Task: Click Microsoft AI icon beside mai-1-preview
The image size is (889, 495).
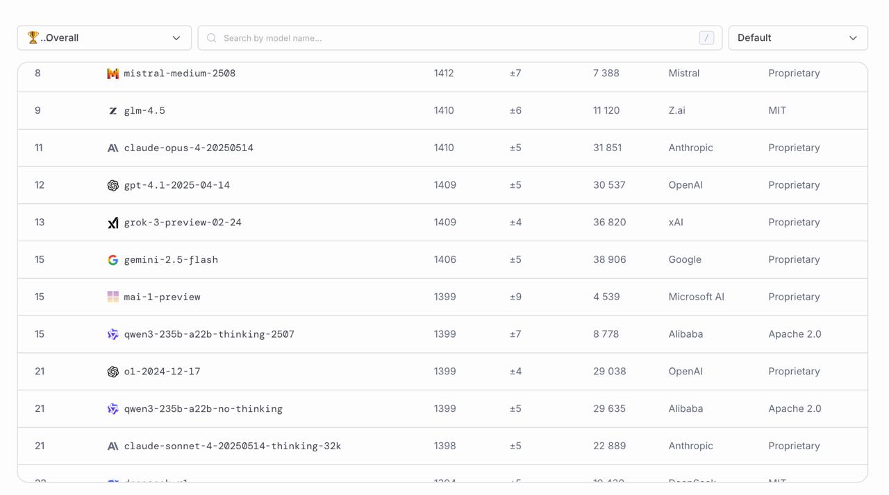Action: [113, 297]
